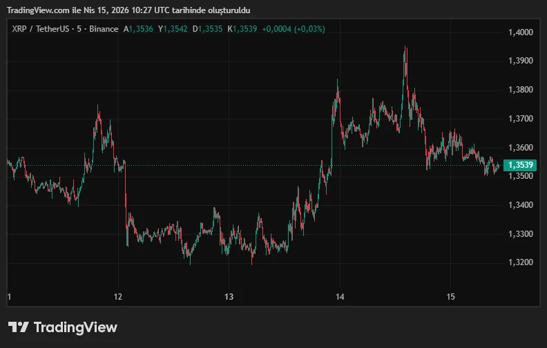Click date 15 on the time axis
547x348 pixels.
450,297
